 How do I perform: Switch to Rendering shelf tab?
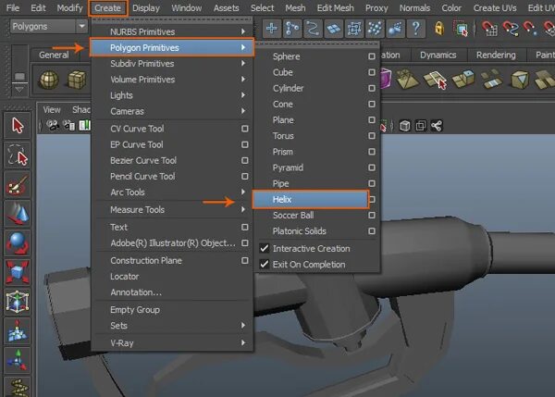pos(496,56)
